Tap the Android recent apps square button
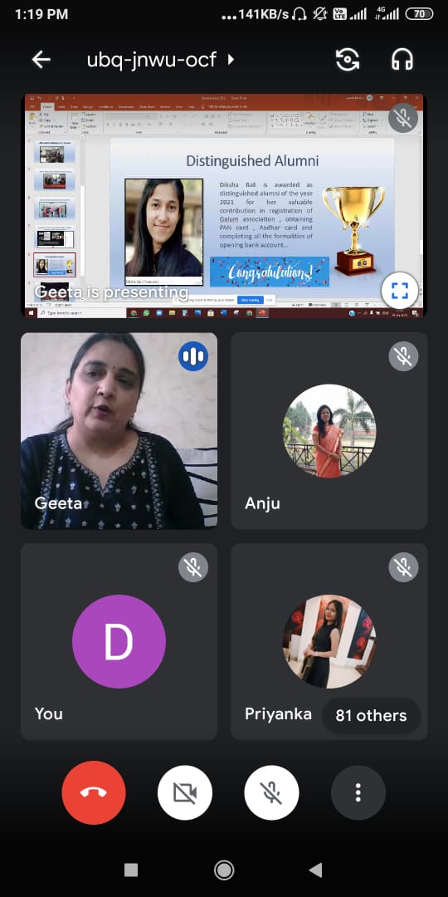 click(x=131, y=870)
